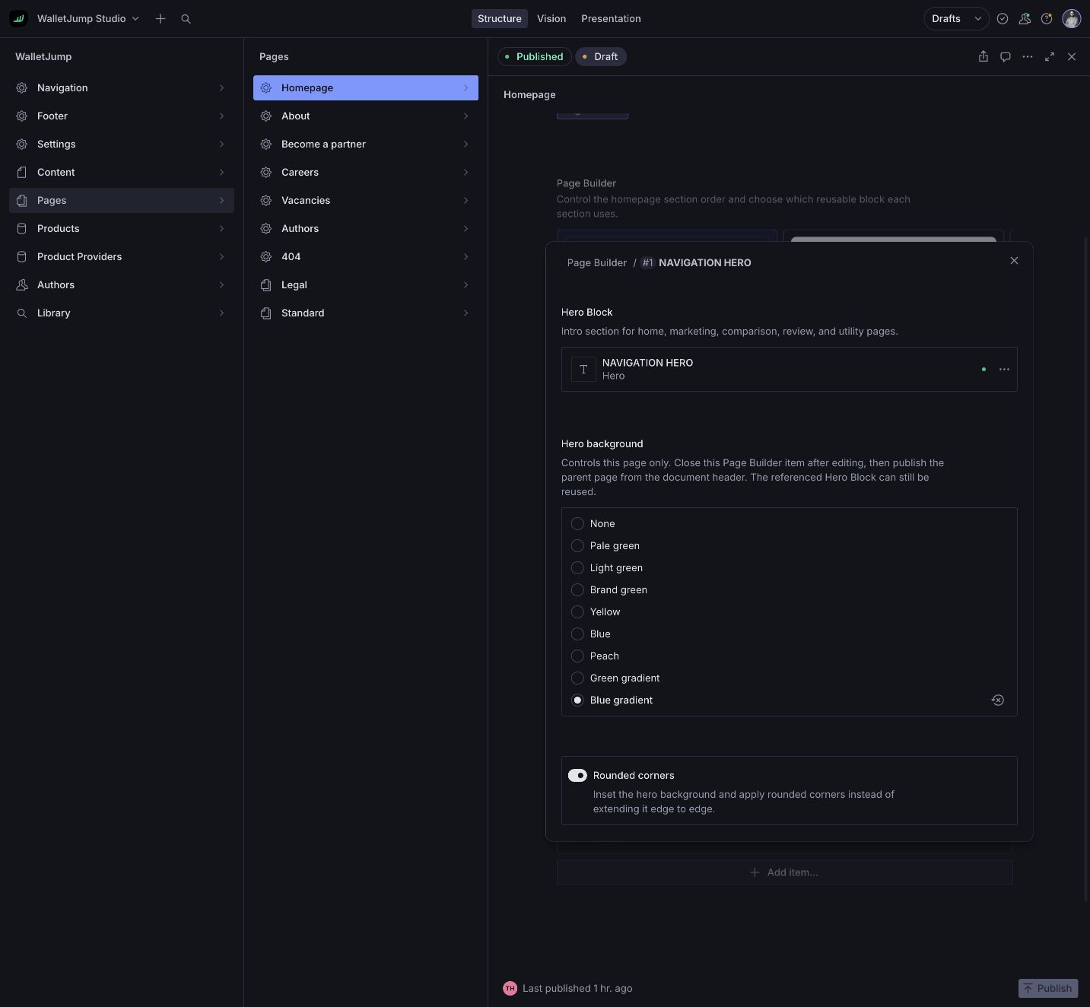Click the Authors person icon in sidebar
The height and width of the screenshot is (1007, 1090).
pos(22,284)
